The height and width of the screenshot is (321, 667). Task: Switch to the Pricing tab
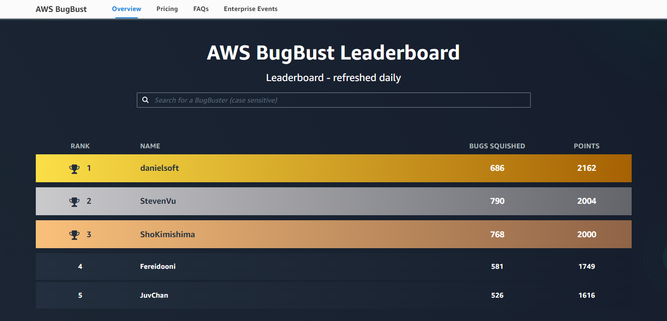(167, 9)
